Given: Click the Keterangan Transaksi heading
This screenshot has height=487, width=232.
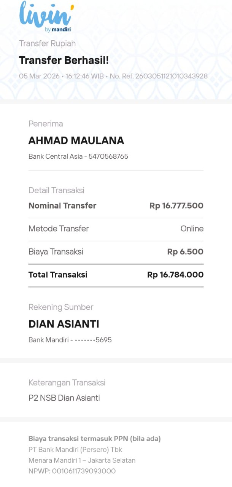Looking at the screenshot, I should (67, 383).
